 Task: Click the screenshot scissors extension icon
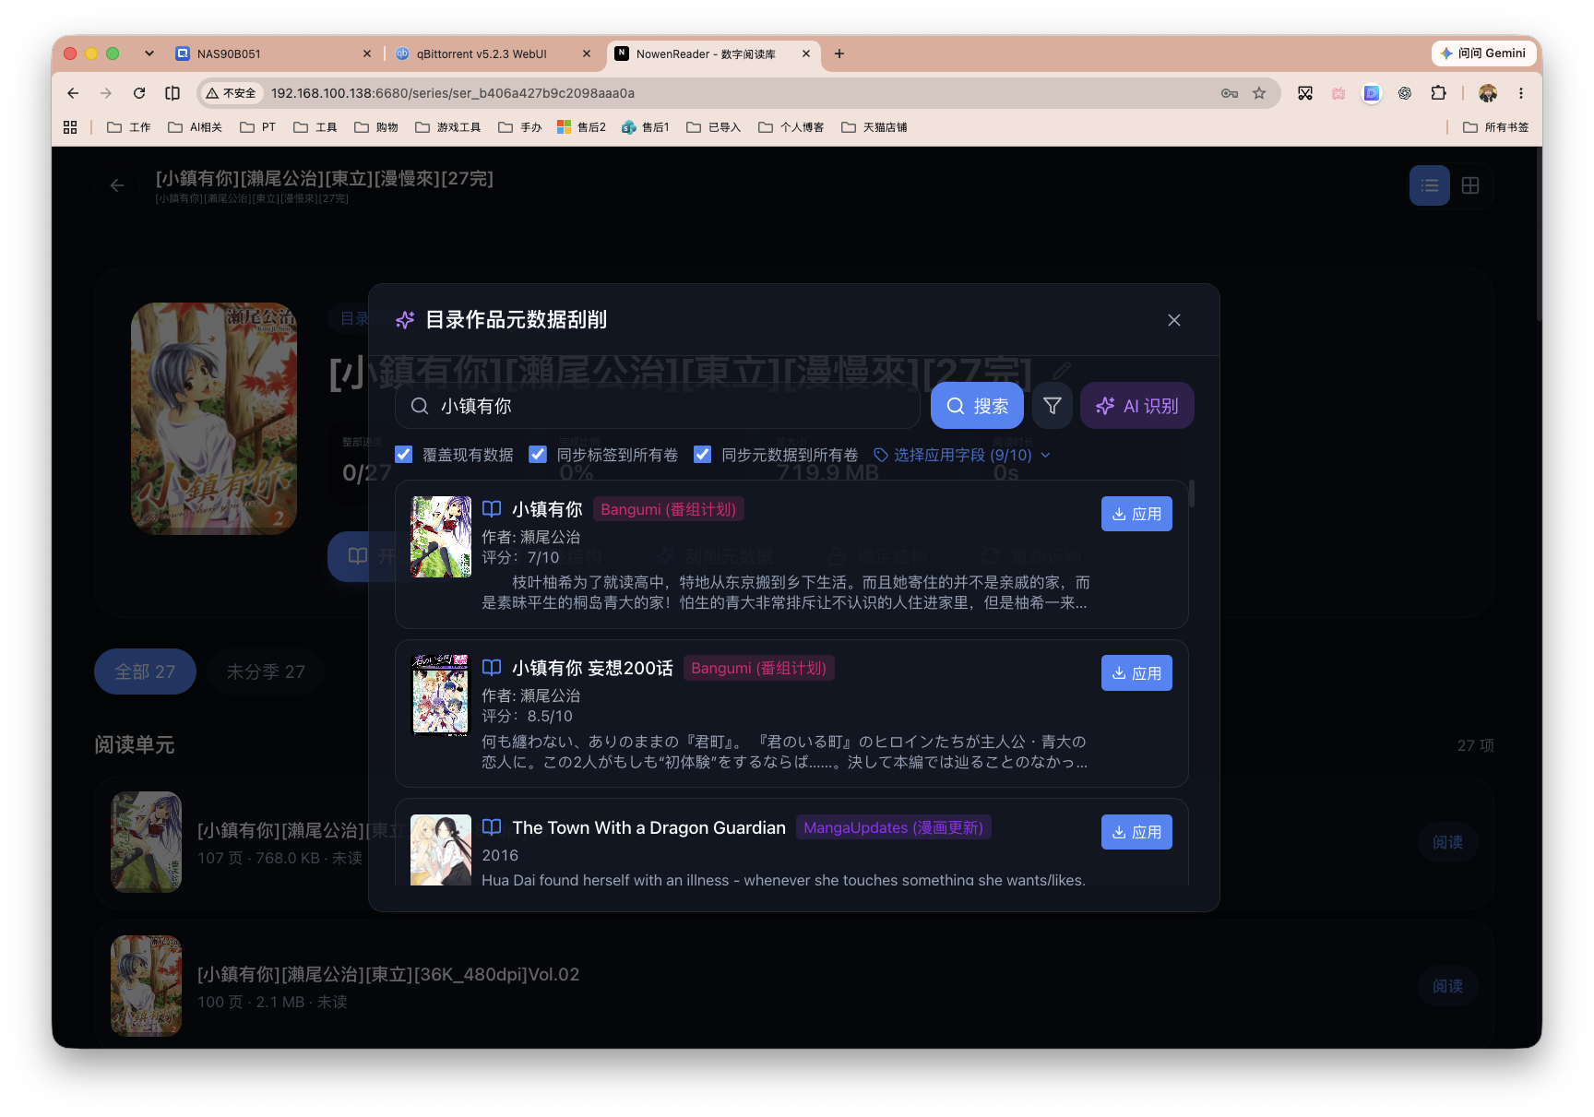point(1305,93)
